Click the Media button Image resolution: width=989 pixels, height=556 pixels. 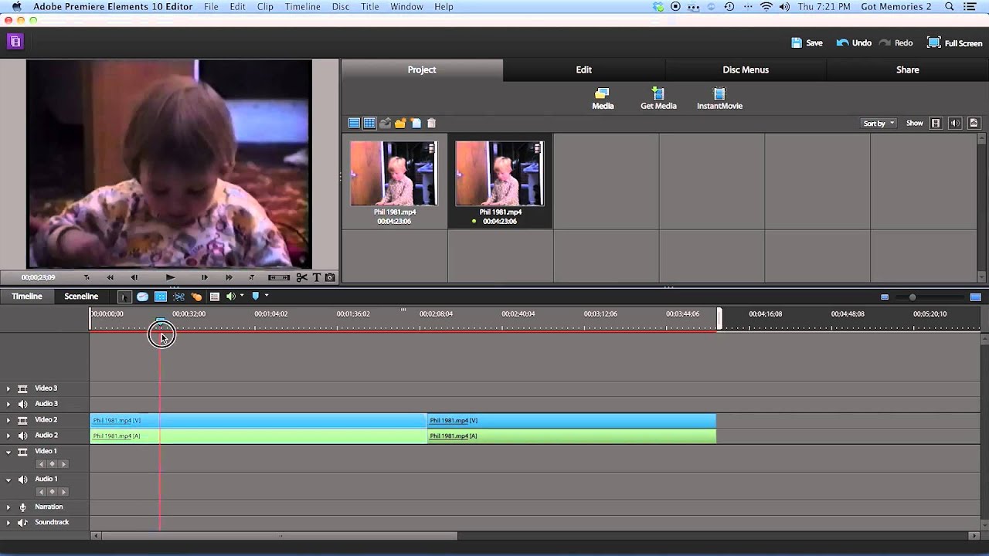pyautogui.click(x=603, y=99)
